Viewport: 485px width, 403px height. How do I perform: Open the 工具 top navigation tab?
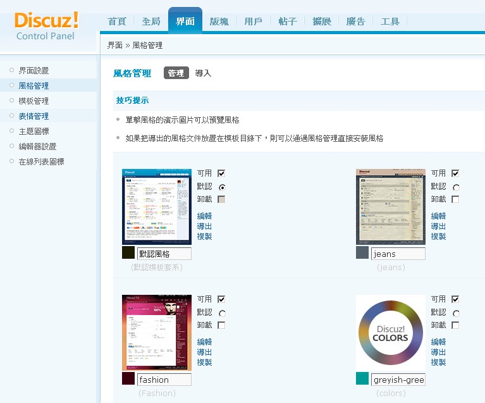tap(390, 22)
